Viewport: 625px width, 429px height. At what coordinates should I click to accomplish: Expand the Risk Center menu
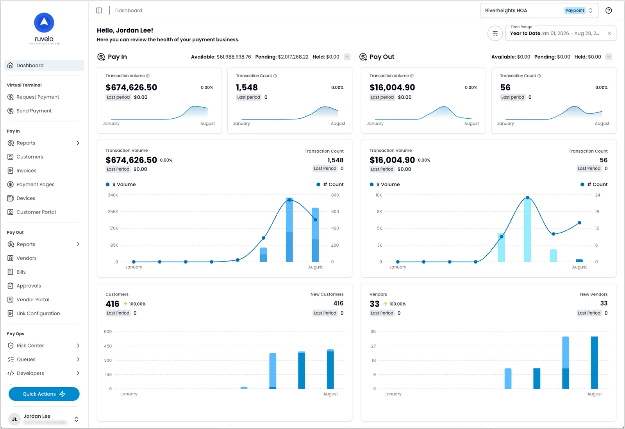click(x=78, y=345)
